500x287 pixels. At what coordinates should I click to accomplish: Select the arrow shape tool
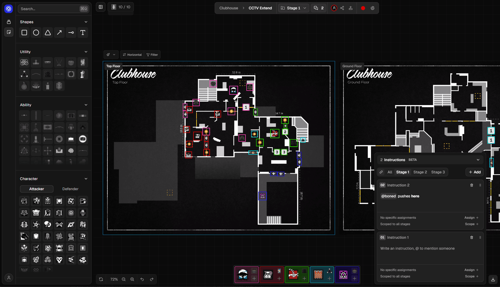(59, 33)
